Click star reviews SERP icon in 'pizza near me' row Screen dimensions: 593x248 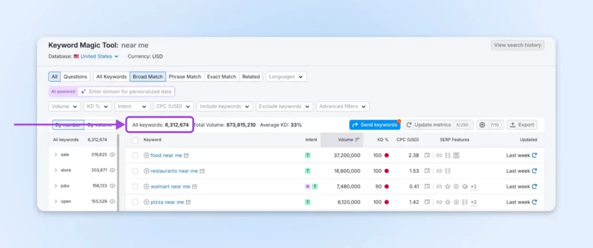click(448, 202)
